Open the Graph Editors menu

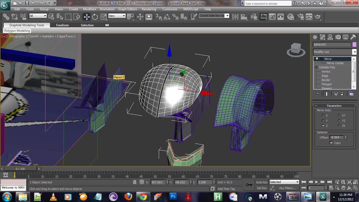pyautogui.click(x=127, y=9)
